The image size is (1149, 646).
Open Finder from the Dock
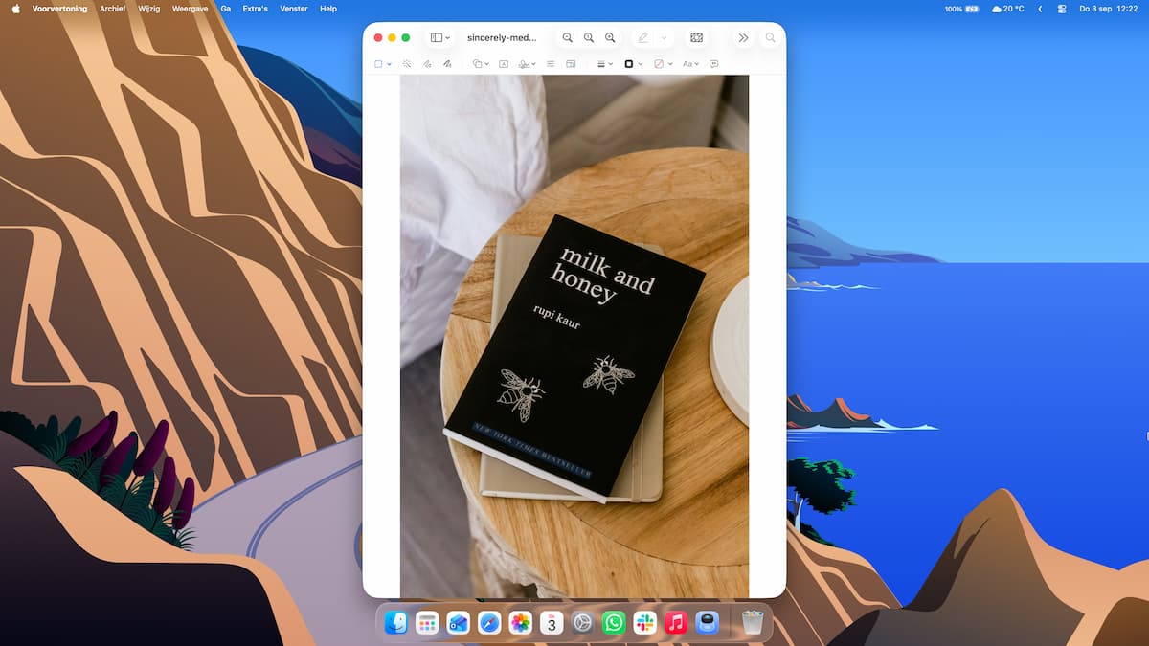point(395,623)
